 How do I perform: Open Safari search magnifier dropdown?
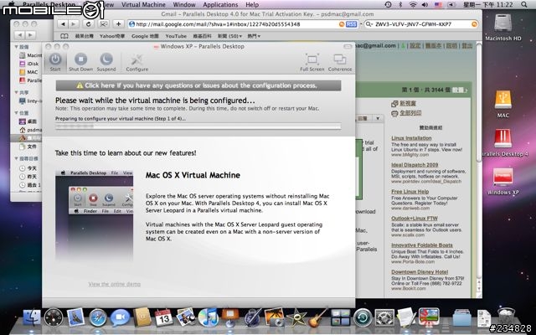tap(369, 24)
